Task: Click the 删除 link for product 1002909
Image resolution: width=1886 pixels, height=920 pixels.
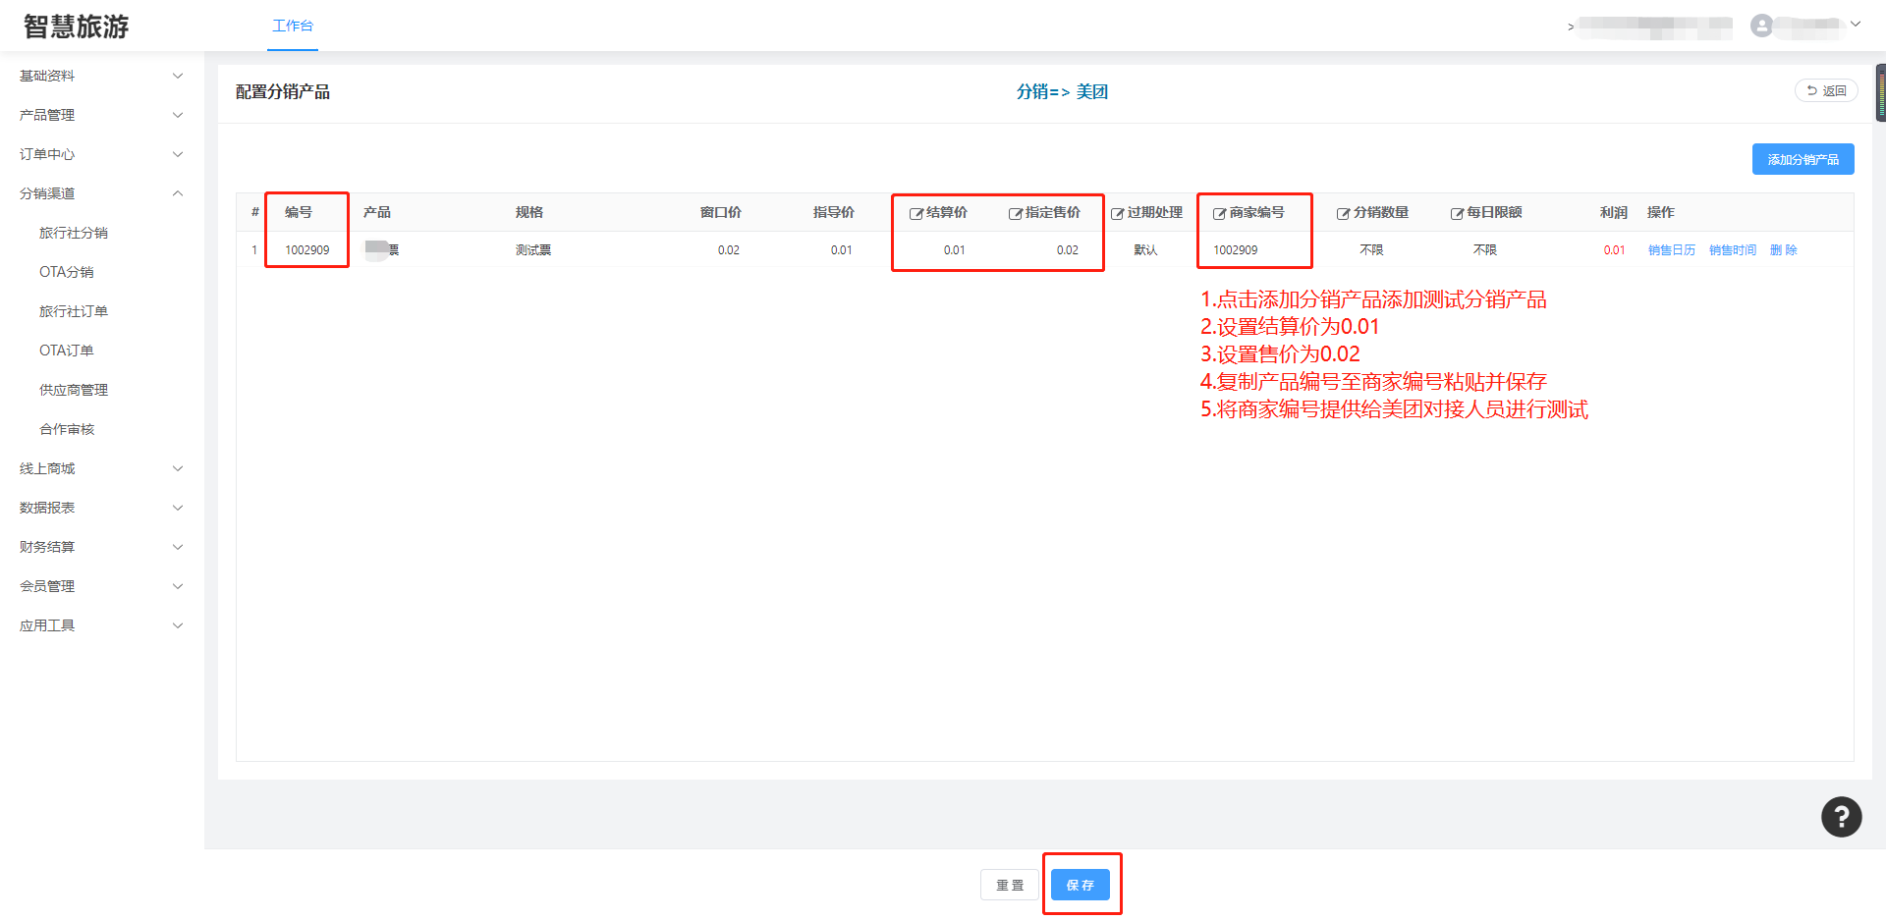Action: coord(1783,250)
